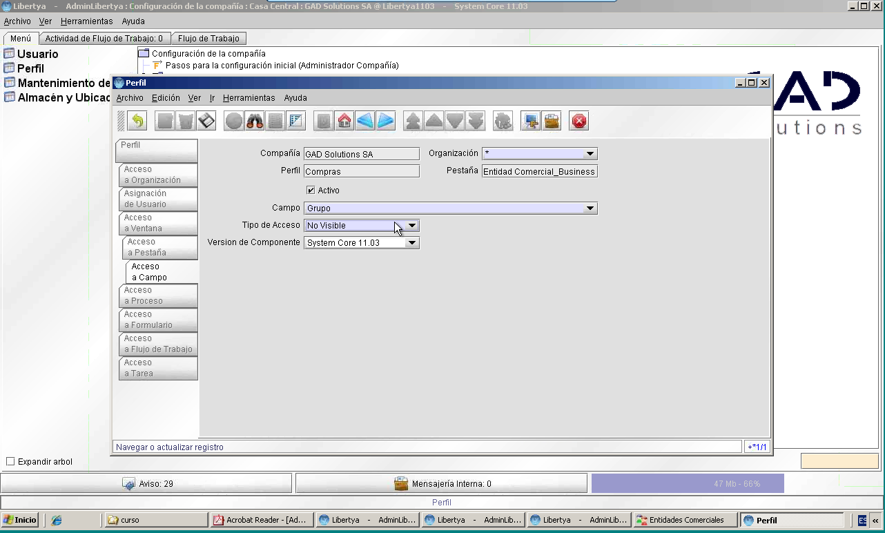The image size is (885, 533).
Task: Go to previous record single up arrow icon
Action: [x=434, y=122]
